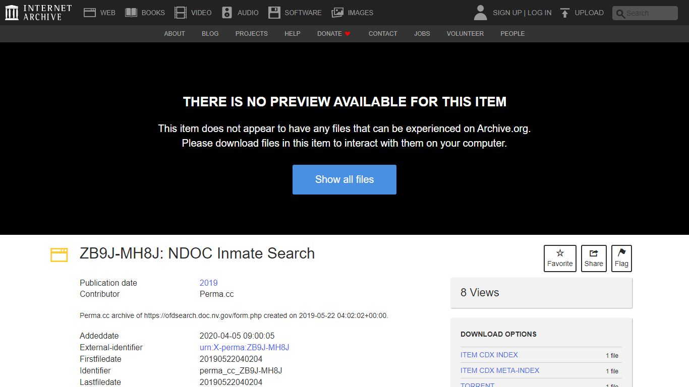The width and height of the screenshot is (689, 387).
Task: Go to the ABOUT page
Action: 175,34
